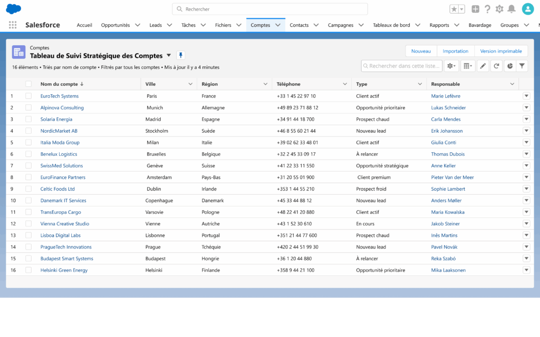The height and width of the screenshot is (337, 540).
Task: Open the list view picker arrow
Action: [x=169, y=55]
